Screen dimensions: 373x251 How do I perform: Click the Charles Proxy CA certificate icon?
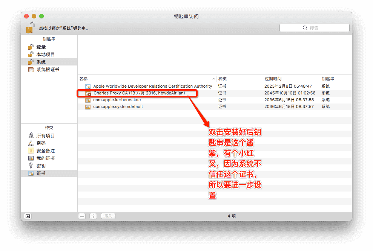[89, 93]
